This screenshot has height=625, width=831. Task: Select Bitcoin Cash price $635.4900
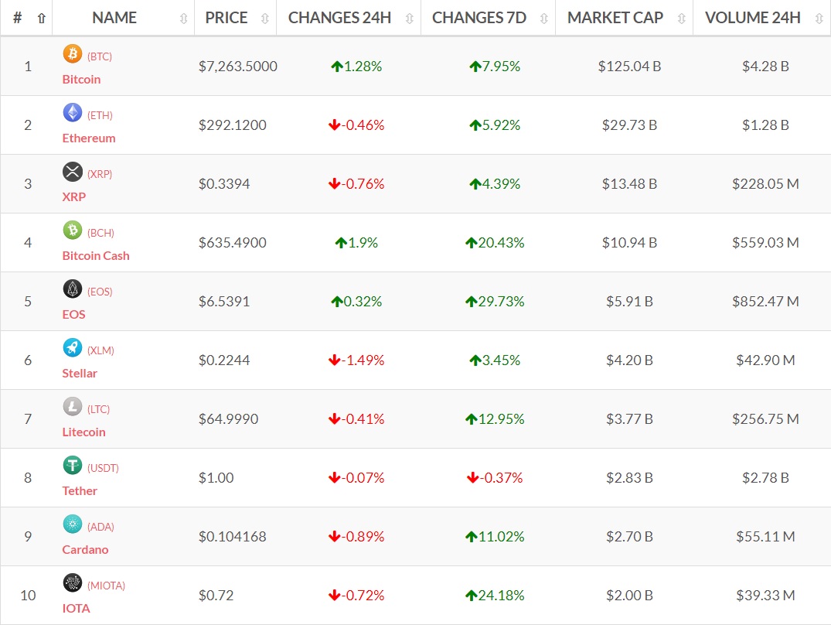click(x=233, y=243)
